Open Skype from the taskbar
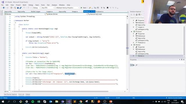This screenshot has height=104, width=186. [44, 101]
